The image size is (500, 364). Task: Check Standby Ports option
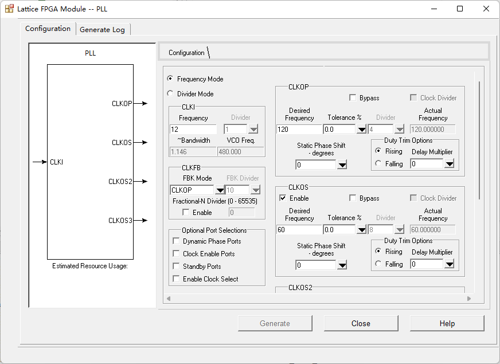coord(176,266)
